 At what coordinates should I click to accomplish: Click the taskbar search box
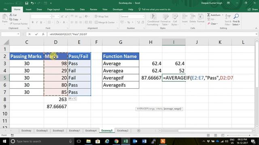(41, 141)
